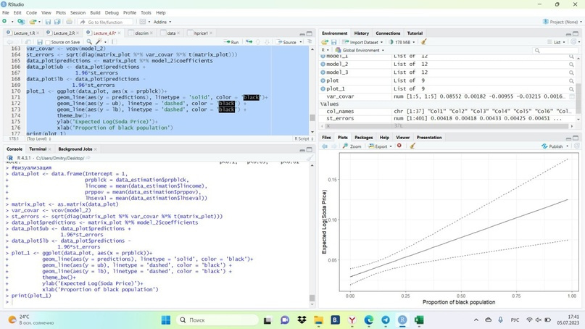Switch to the Packages tab
Viewport: 585px width, 329px height.
click(x=363, y=137)
